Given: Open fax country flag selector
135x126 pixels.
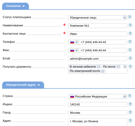Looking at the screenshot, I should (x=73, y=50).
